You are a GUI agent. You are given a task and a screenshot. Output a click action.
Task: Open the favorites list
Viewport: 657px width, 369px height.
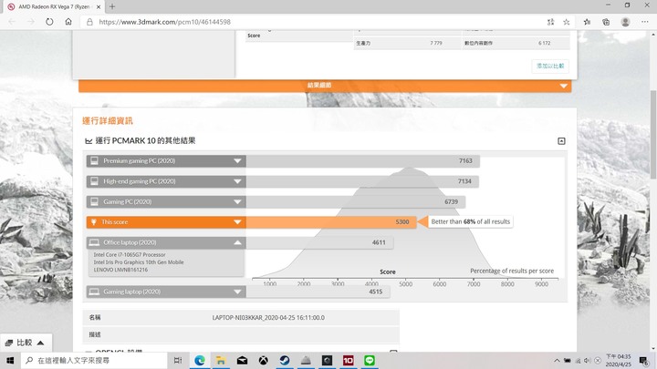[x=587, y=22]
